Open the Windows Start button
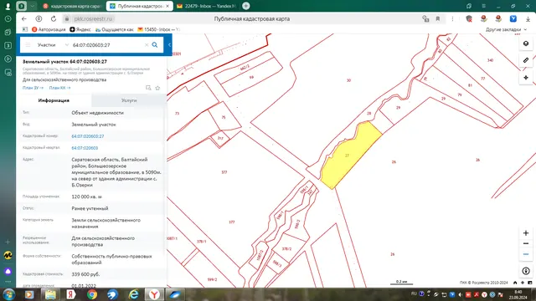 coord(8,294)
